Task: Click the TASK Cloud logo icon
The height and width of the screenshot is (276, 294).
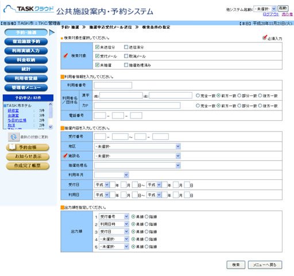Action: tap(9, 9)
